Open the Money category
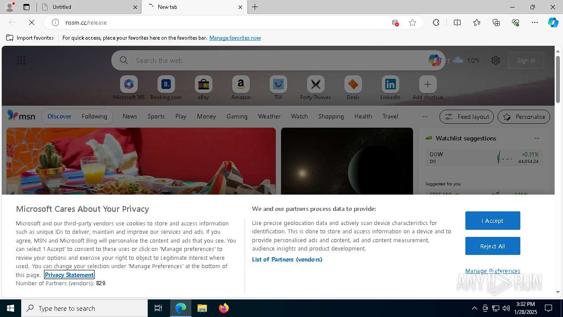 [206, 116]
